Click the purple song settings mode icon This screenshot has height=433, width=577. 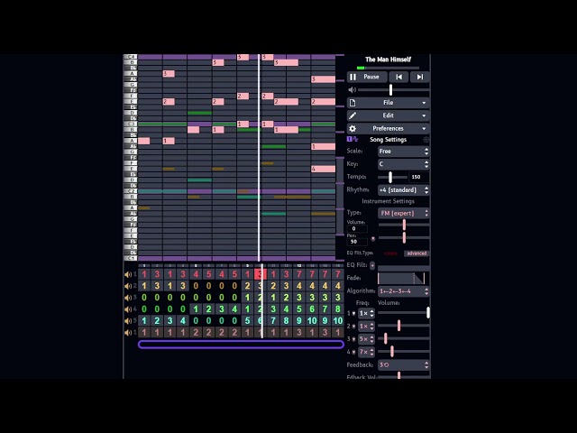(353, 139)
